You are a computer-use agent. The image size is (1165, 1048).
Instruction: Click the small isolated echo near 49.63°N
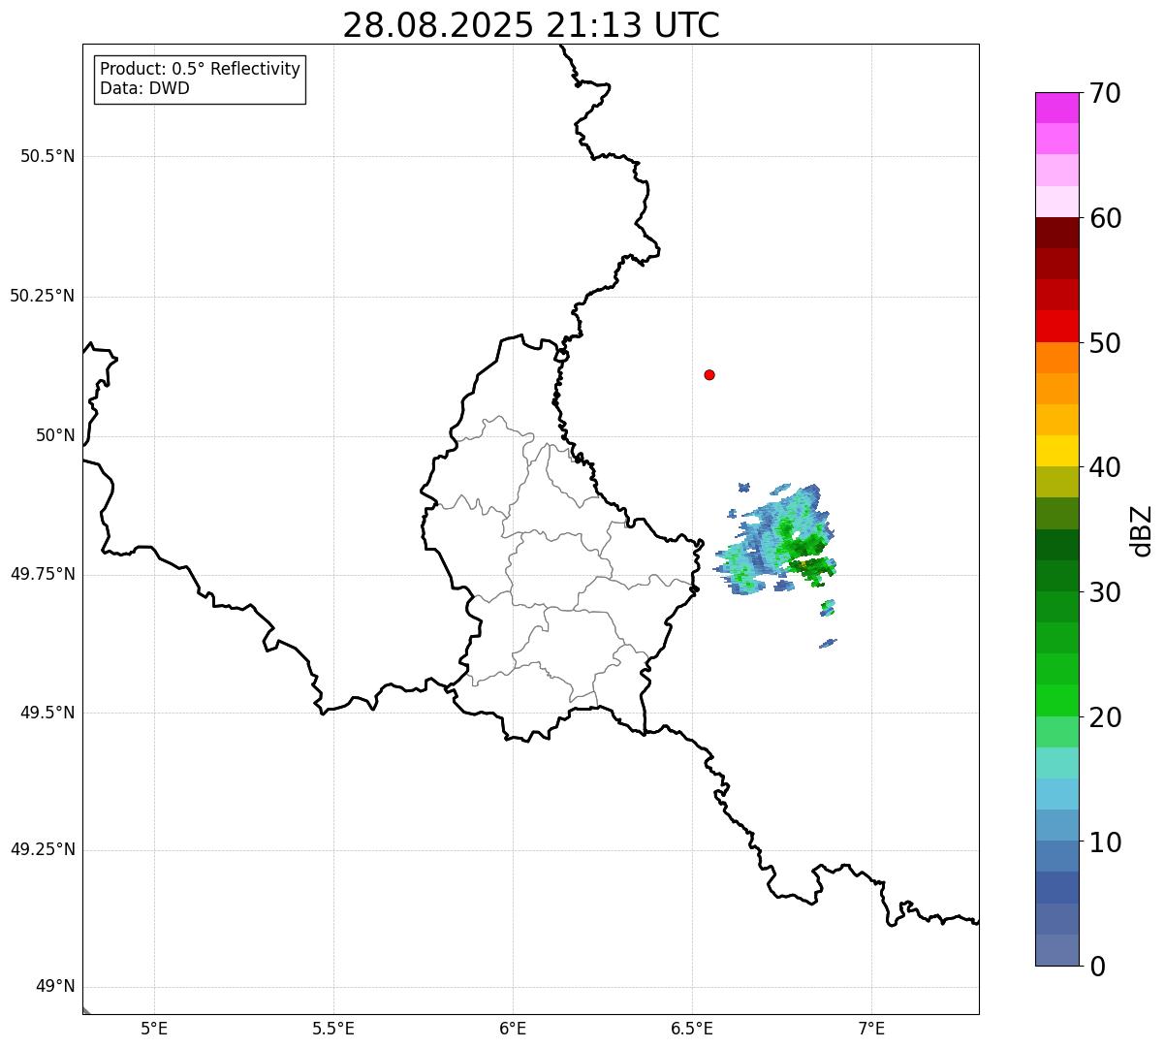click(828, 643)
